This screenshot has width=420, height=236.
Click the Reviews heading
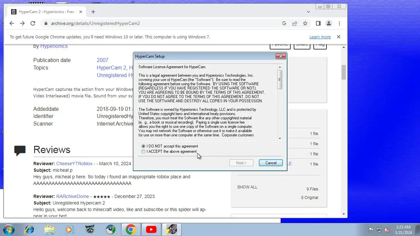point(52,150)
